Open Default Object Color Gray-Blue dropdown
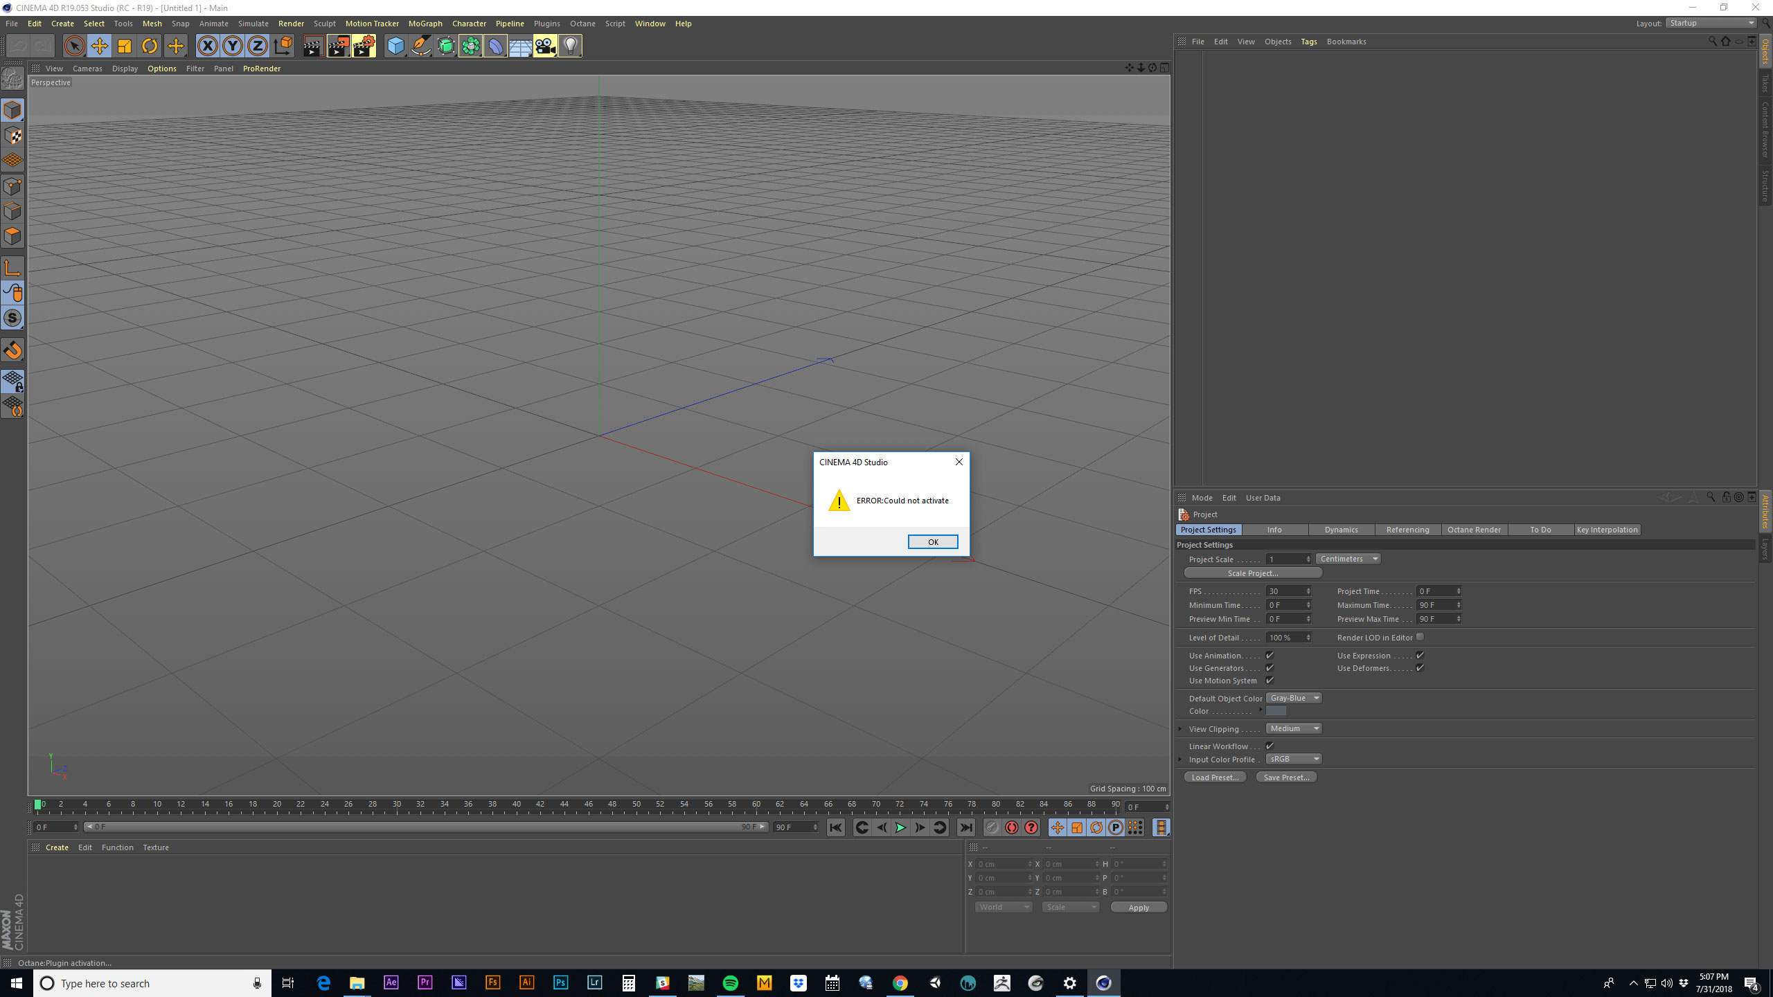The width and height of the screenshot is (1773, 997). [1294, 698]
